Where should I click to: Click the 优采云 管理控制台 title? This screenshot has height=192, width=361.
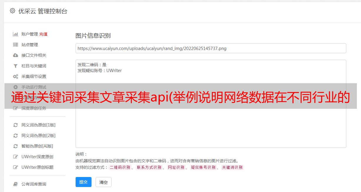[43, 11]
